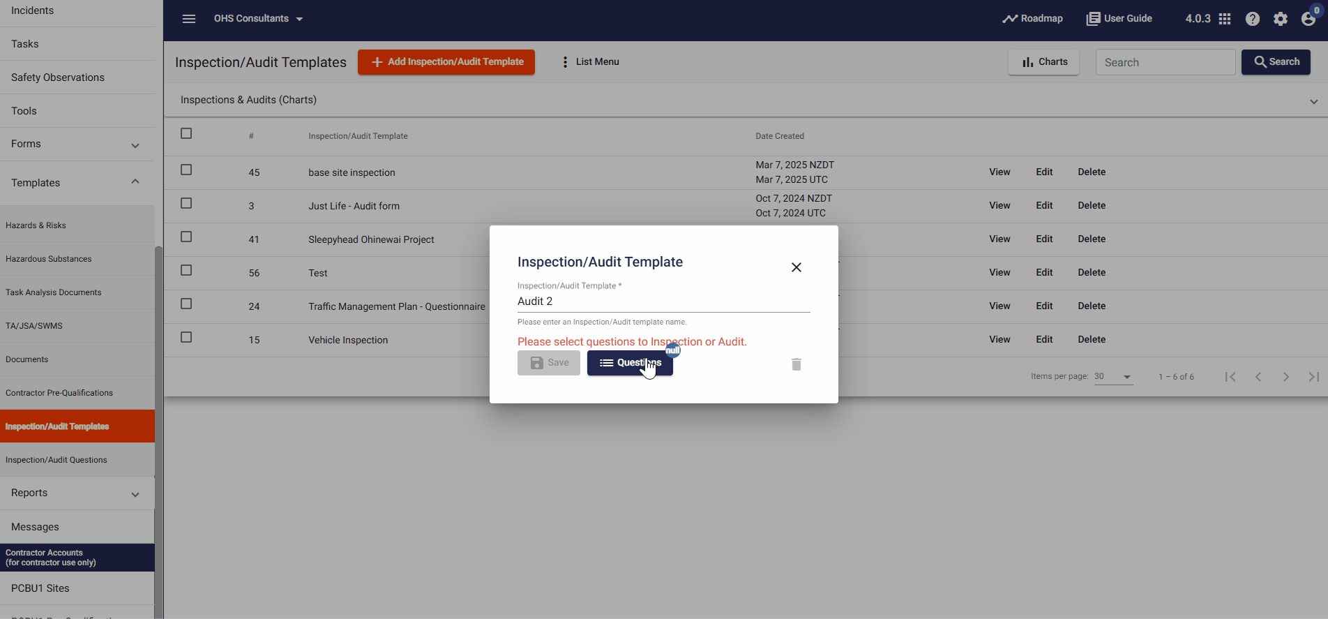This screenshot has width=1328, height=619.
Task: Open TA/JSA/SWMS templates
Action: (x=77, y=326)
